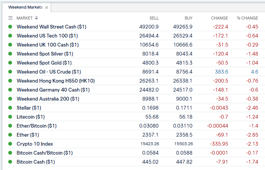Click Crypto 10 Index buy price 15503.26
The image size is (265, 170).
pyautogui.click(x=183, y=144)
